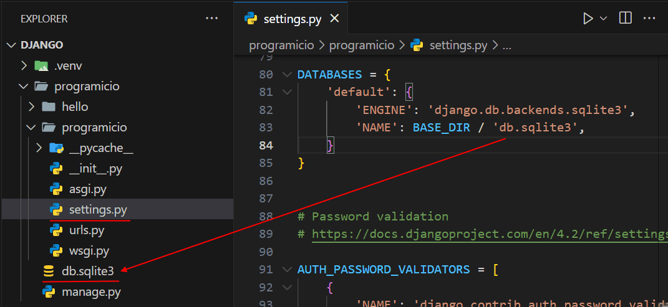The width and height of the screenshot is (668, 307).
Task: Click the __pycache__ folder icon
Action: 56,148
